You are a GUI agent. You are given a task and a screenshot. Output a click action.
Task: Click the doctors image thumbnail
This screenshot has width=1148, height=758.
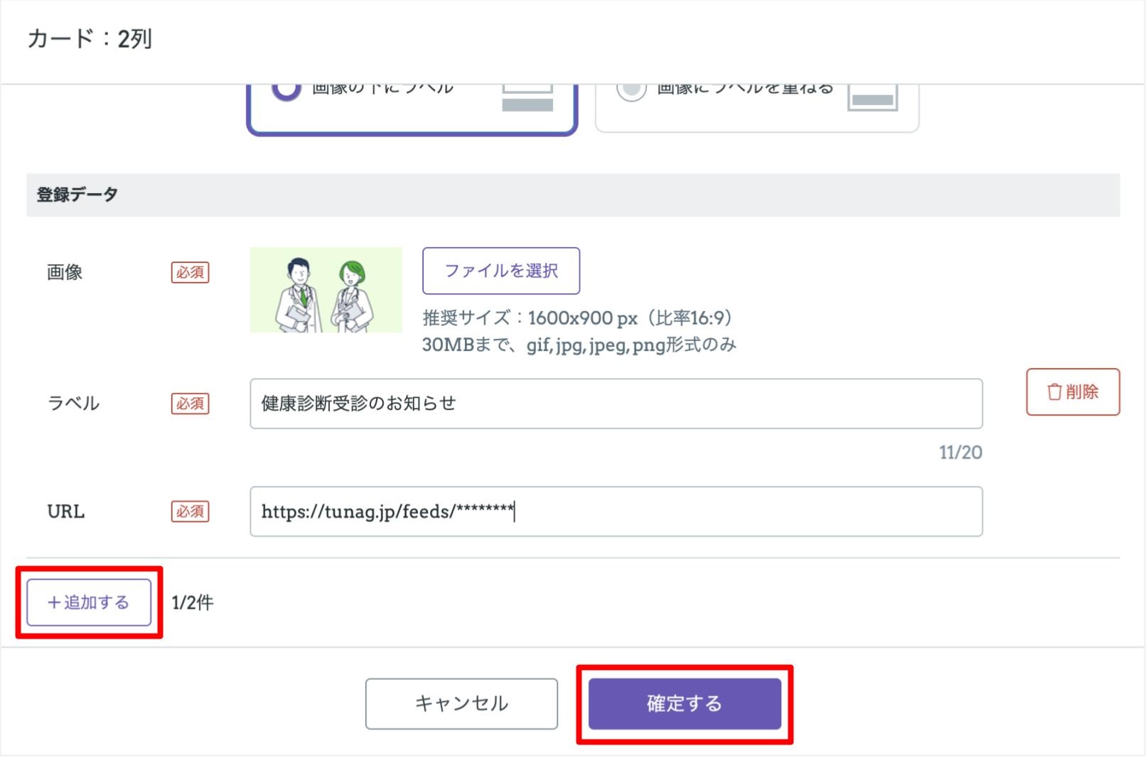click(x=326, y=290)
